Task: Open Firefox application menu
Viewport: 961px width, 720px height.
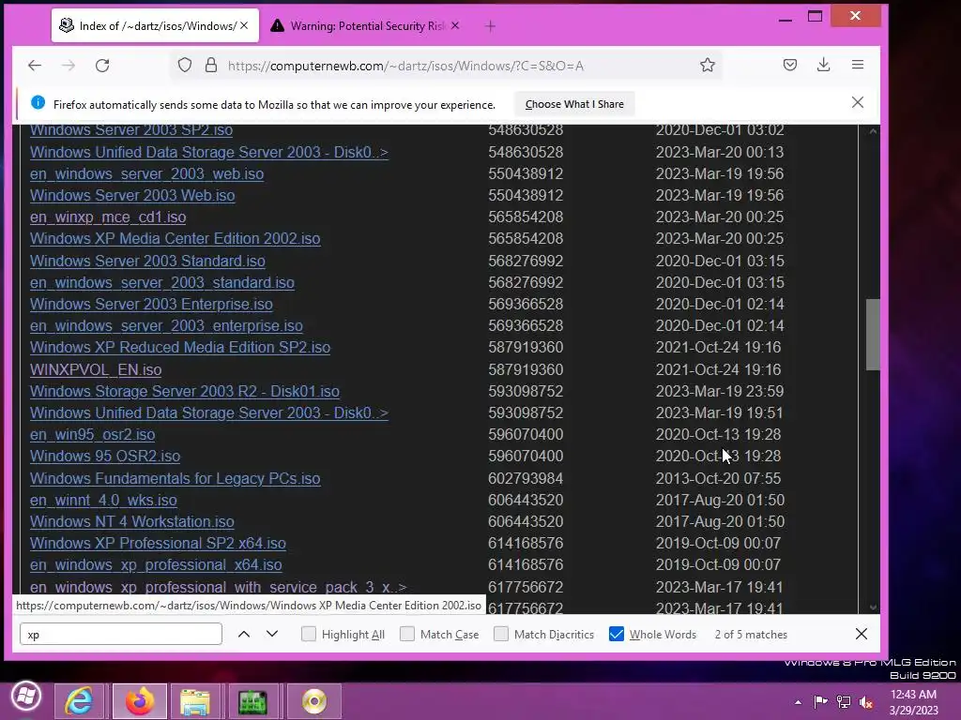Action: pos(858,65)
